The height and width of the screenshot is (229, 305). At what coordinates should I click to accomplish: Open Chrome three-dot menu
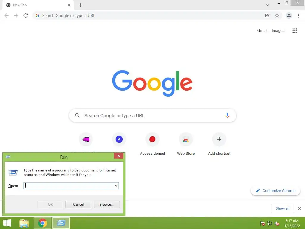tap(298, 16)
